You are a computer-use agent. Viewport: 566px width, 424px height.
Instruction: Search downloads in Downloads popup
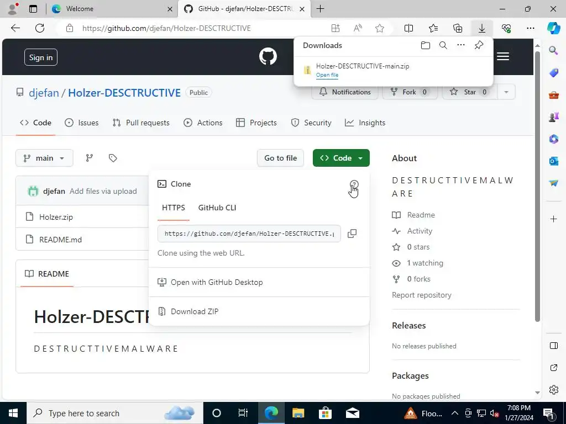point(443,45)
